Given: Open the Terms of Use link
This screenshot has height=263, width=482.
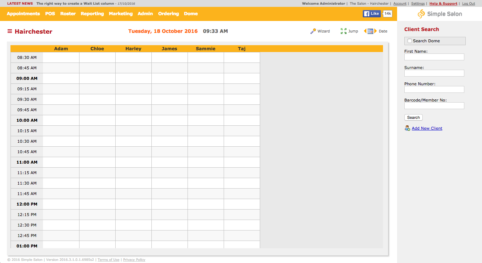Looking at the screenshot, I should [108, 260].
